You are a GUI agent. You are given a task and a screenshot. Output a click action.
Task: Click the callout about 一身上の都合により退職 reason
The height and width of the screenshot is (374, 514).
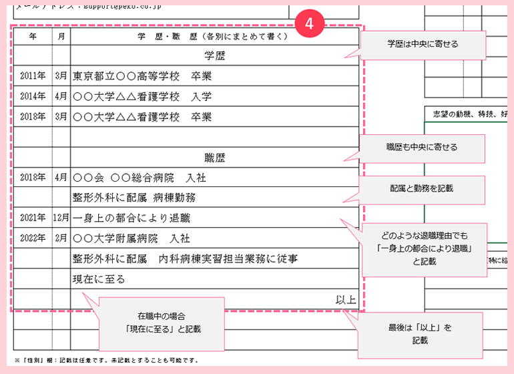click(424, 248)
